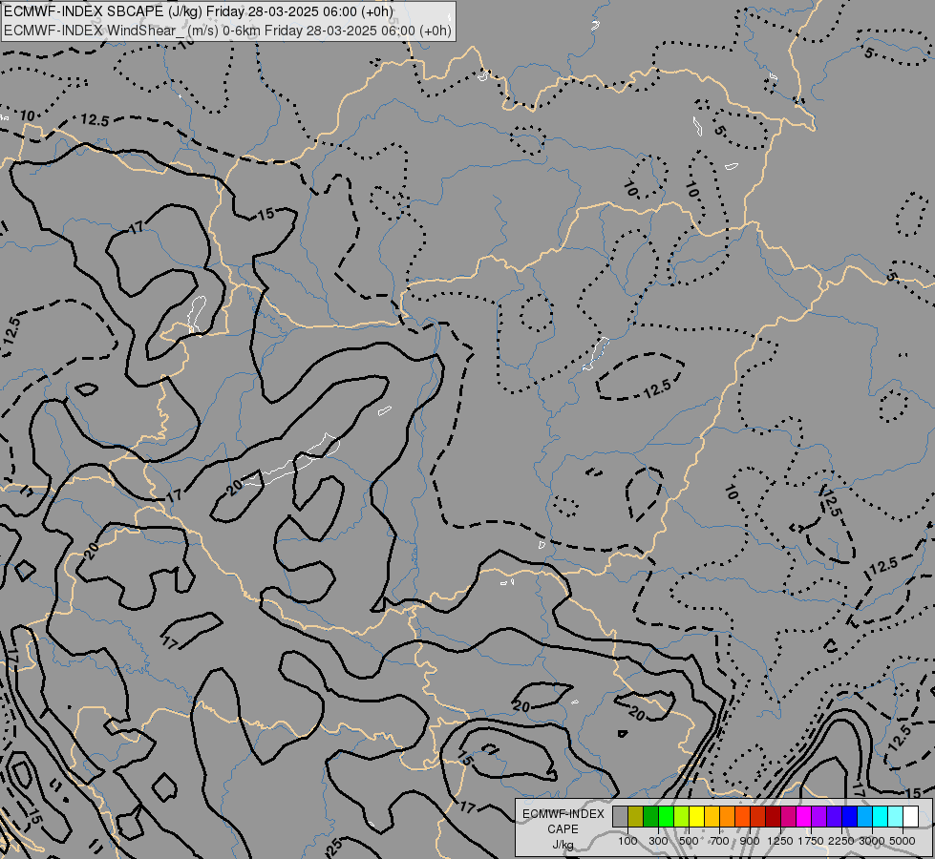Image resolution: width=935 pixels, height=859 pixels.
Task: Click the '500' legend value label
Action: pyautogui.click(x=689, y=841)
